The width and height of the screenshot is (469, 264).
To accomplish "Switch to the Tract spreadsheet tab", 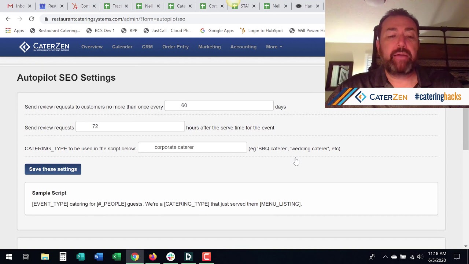I will (116, 6).
